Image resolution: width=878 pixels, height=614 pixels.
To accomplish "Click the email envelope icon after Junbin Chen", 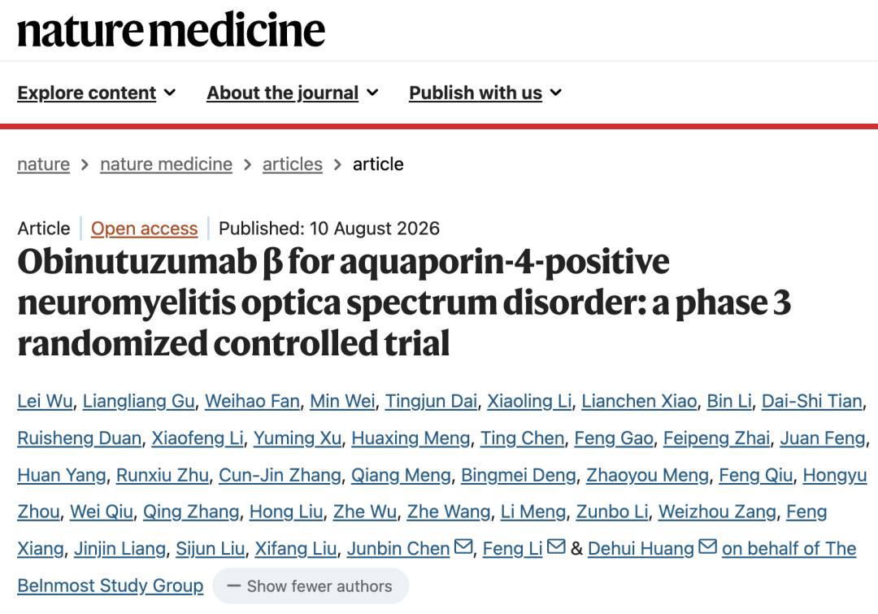I will [x=463, y=547].
